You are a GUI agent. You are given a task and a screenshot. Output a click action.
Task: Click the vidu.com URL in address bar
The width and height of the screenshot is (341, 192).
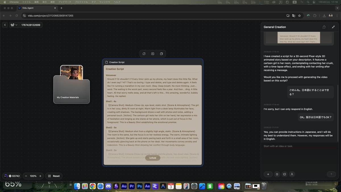(x=50, y=16)
